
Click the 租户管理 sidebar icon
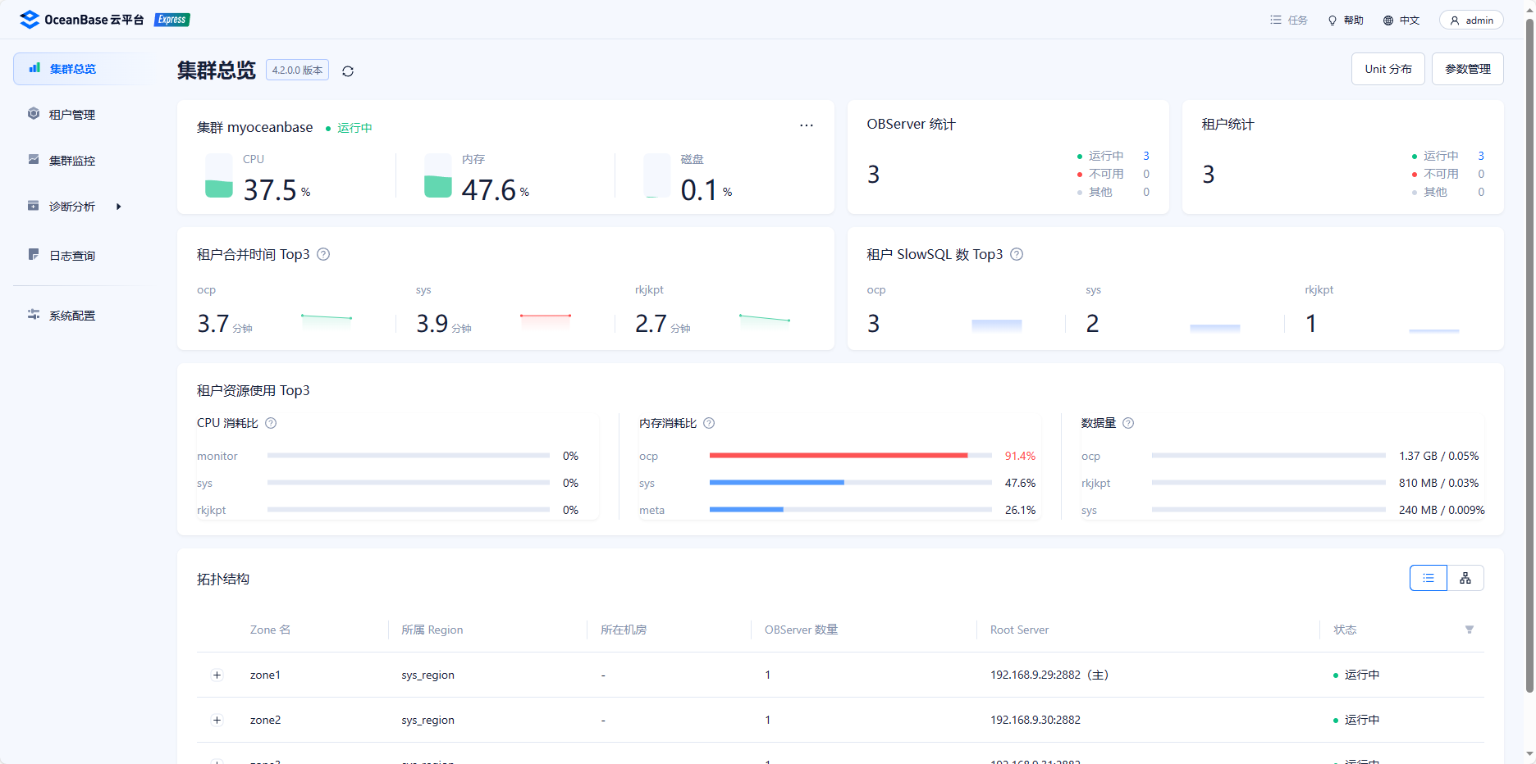[x=34, y=114]
